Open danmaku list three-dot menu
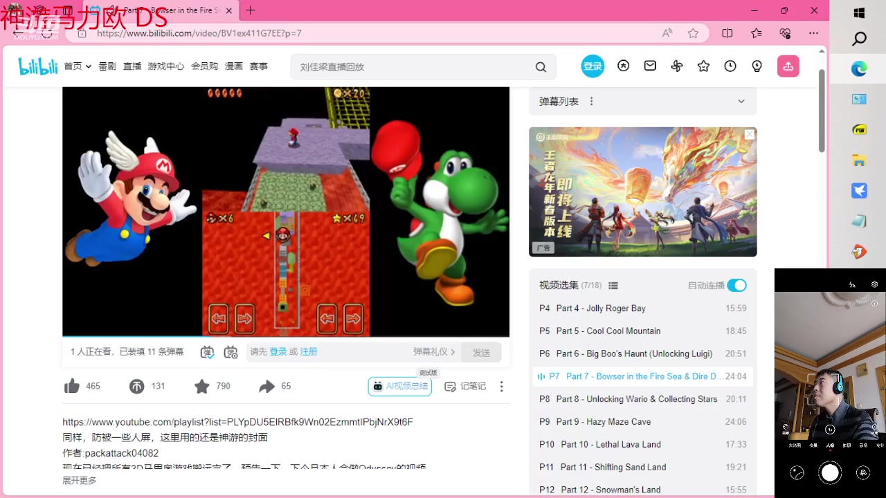This screenshot has width=886, height=498. [x=591, y=101]
